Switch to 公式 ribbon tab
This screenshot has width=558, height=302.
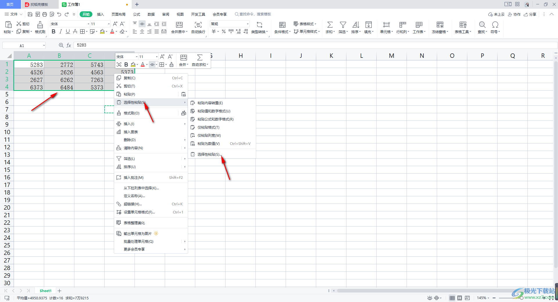coord(137,14)
